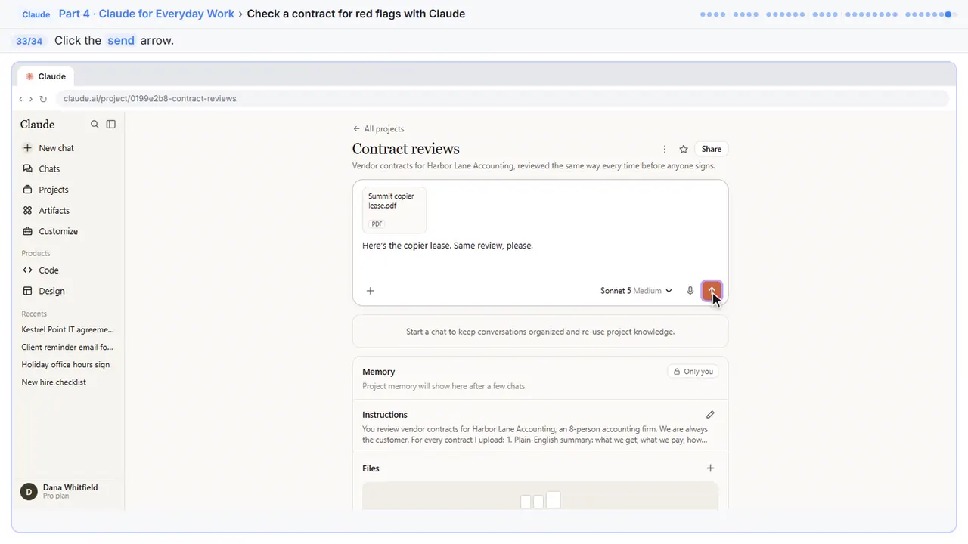
Task: Click the Instructions section text
Action: (535, 434)
